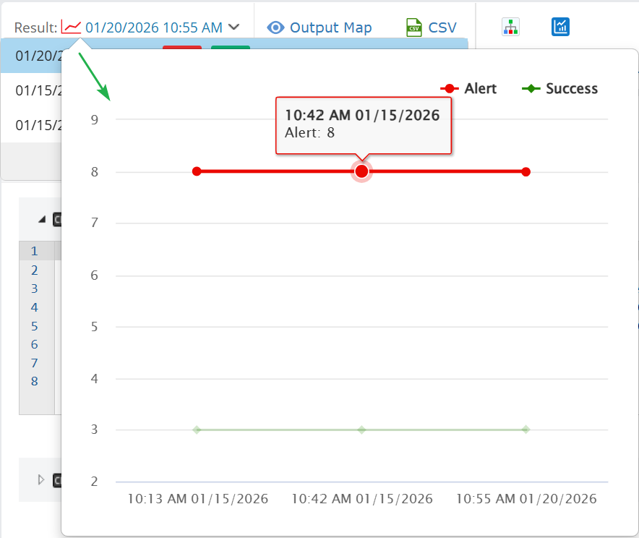Click x-axis label 10:42 AM 01/15/2026
This screenshot has width=639, height=538.
[362, 499]
